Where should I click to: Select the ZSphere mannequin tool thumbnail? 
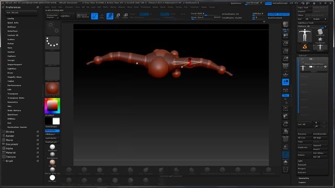pos(305,36)
